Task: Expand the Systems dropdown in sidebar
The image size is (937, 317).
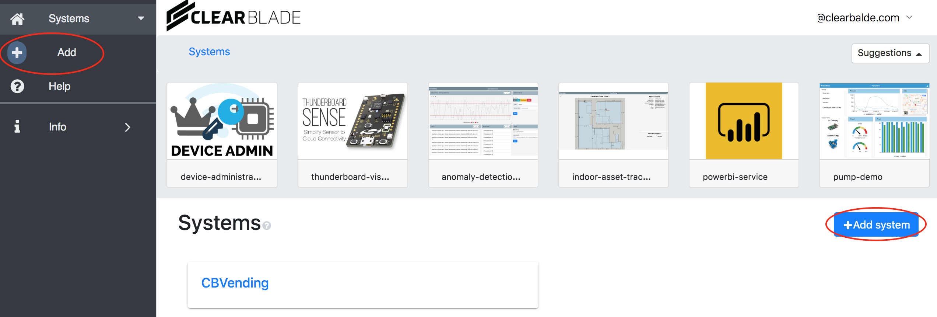Action: (141, 18)
